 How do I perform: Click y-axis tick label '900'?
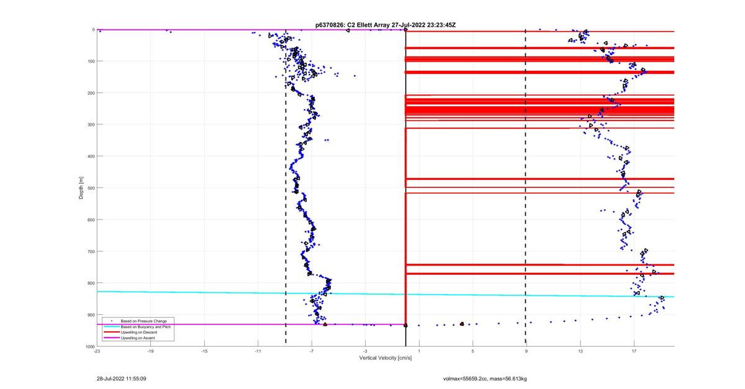click(x=91, y=315)
